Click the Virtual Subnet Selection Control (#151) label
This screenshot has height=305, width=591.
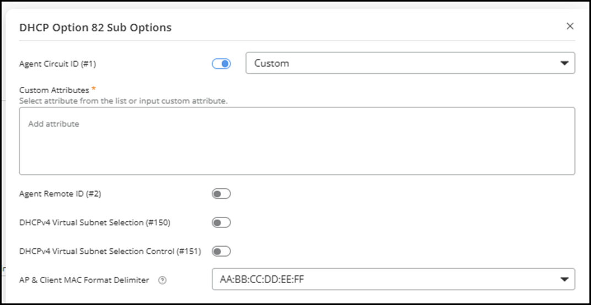110,251
